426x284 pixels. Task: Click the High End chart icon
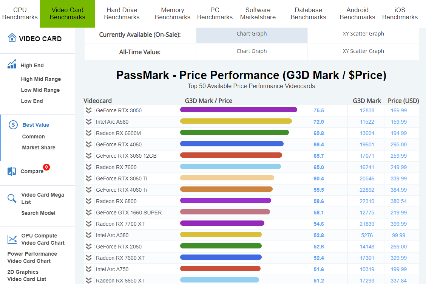pos(12,64)
